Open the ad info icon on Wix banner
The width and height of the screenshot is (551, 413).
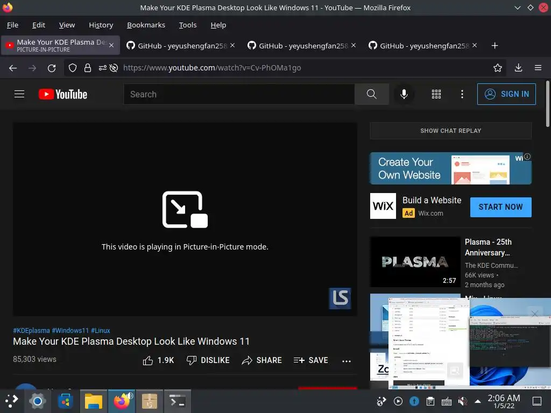tap(527, 156)
